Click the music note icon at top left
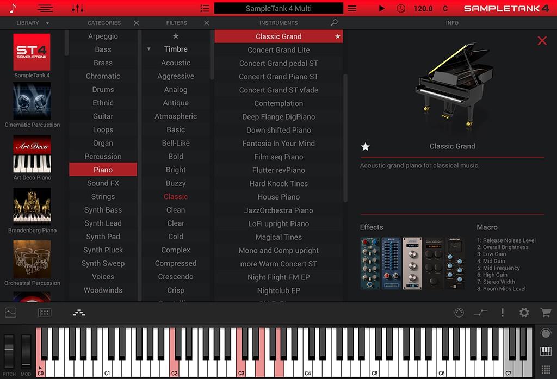Image resolution: width=557 pixels, height=379 pixels. [x=13, y=8]
